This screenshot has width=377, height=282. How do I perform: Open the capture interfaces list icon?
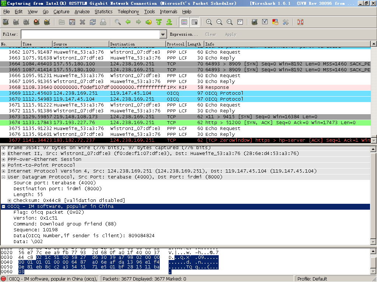click(6, 22)
